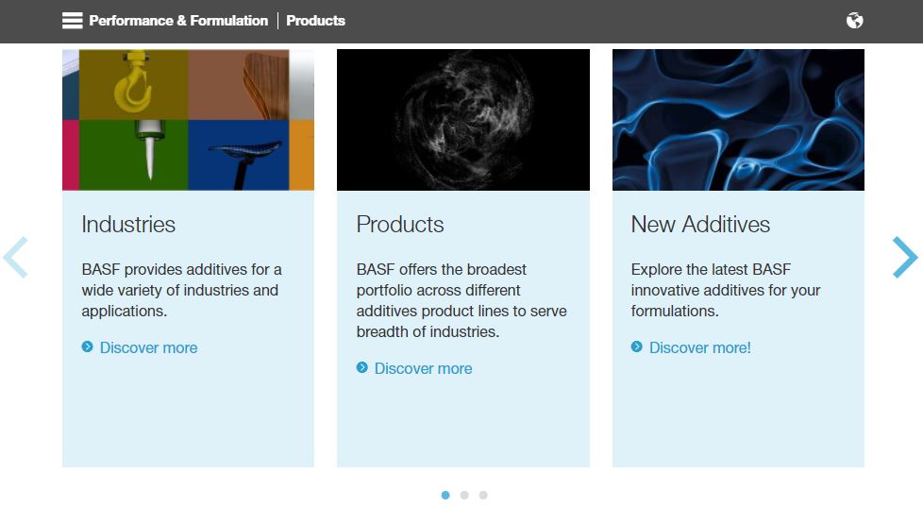
Task: Click the Industries collage image
Action: 188,120
